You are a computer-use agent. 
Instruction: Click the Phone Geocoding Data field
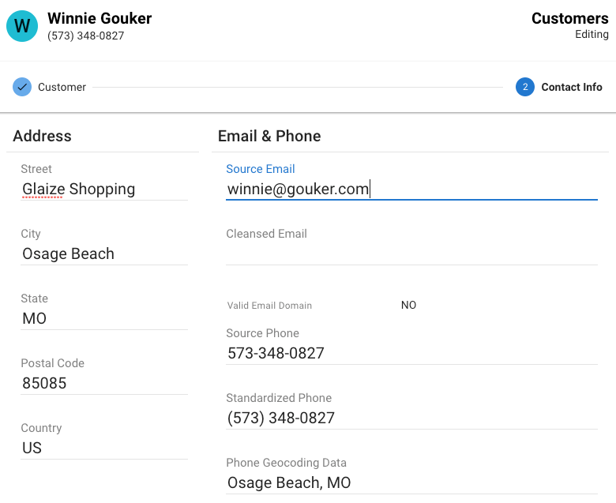411,483
